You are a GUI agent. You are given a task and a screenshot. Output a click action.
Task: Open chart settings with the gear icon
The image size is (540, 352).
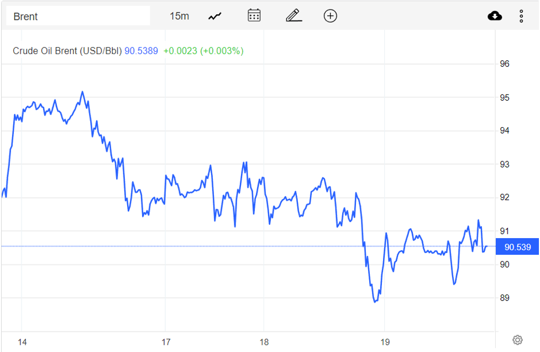(x=517, y=339)
